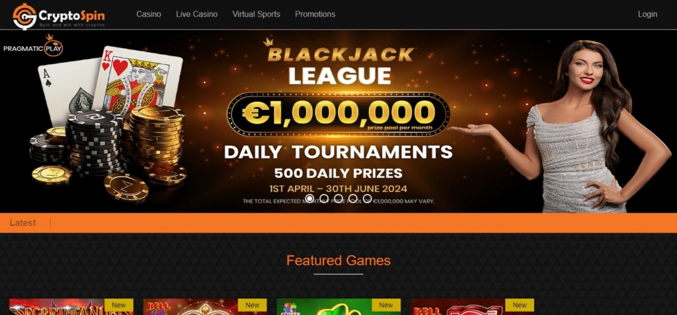Select the first carousel slide dot
677x315 pixels.
click(309, 198)
